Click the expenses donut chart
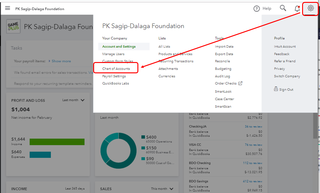The width and height of the screenshot is (320, 193). 118,151
